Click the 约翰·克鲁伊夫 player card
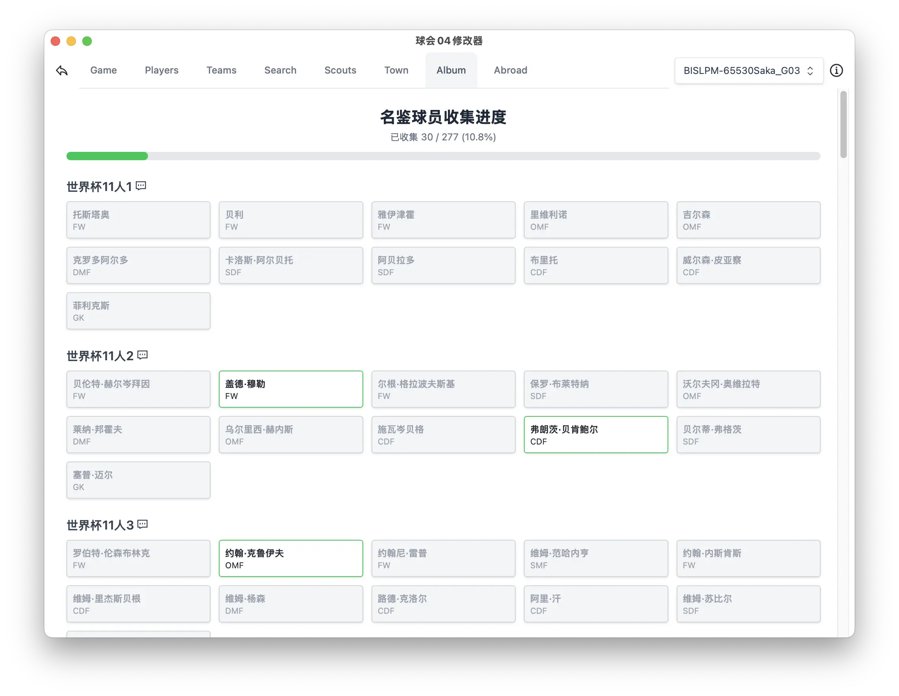This screenshot has width=899, height=696. tap(290, 558)
